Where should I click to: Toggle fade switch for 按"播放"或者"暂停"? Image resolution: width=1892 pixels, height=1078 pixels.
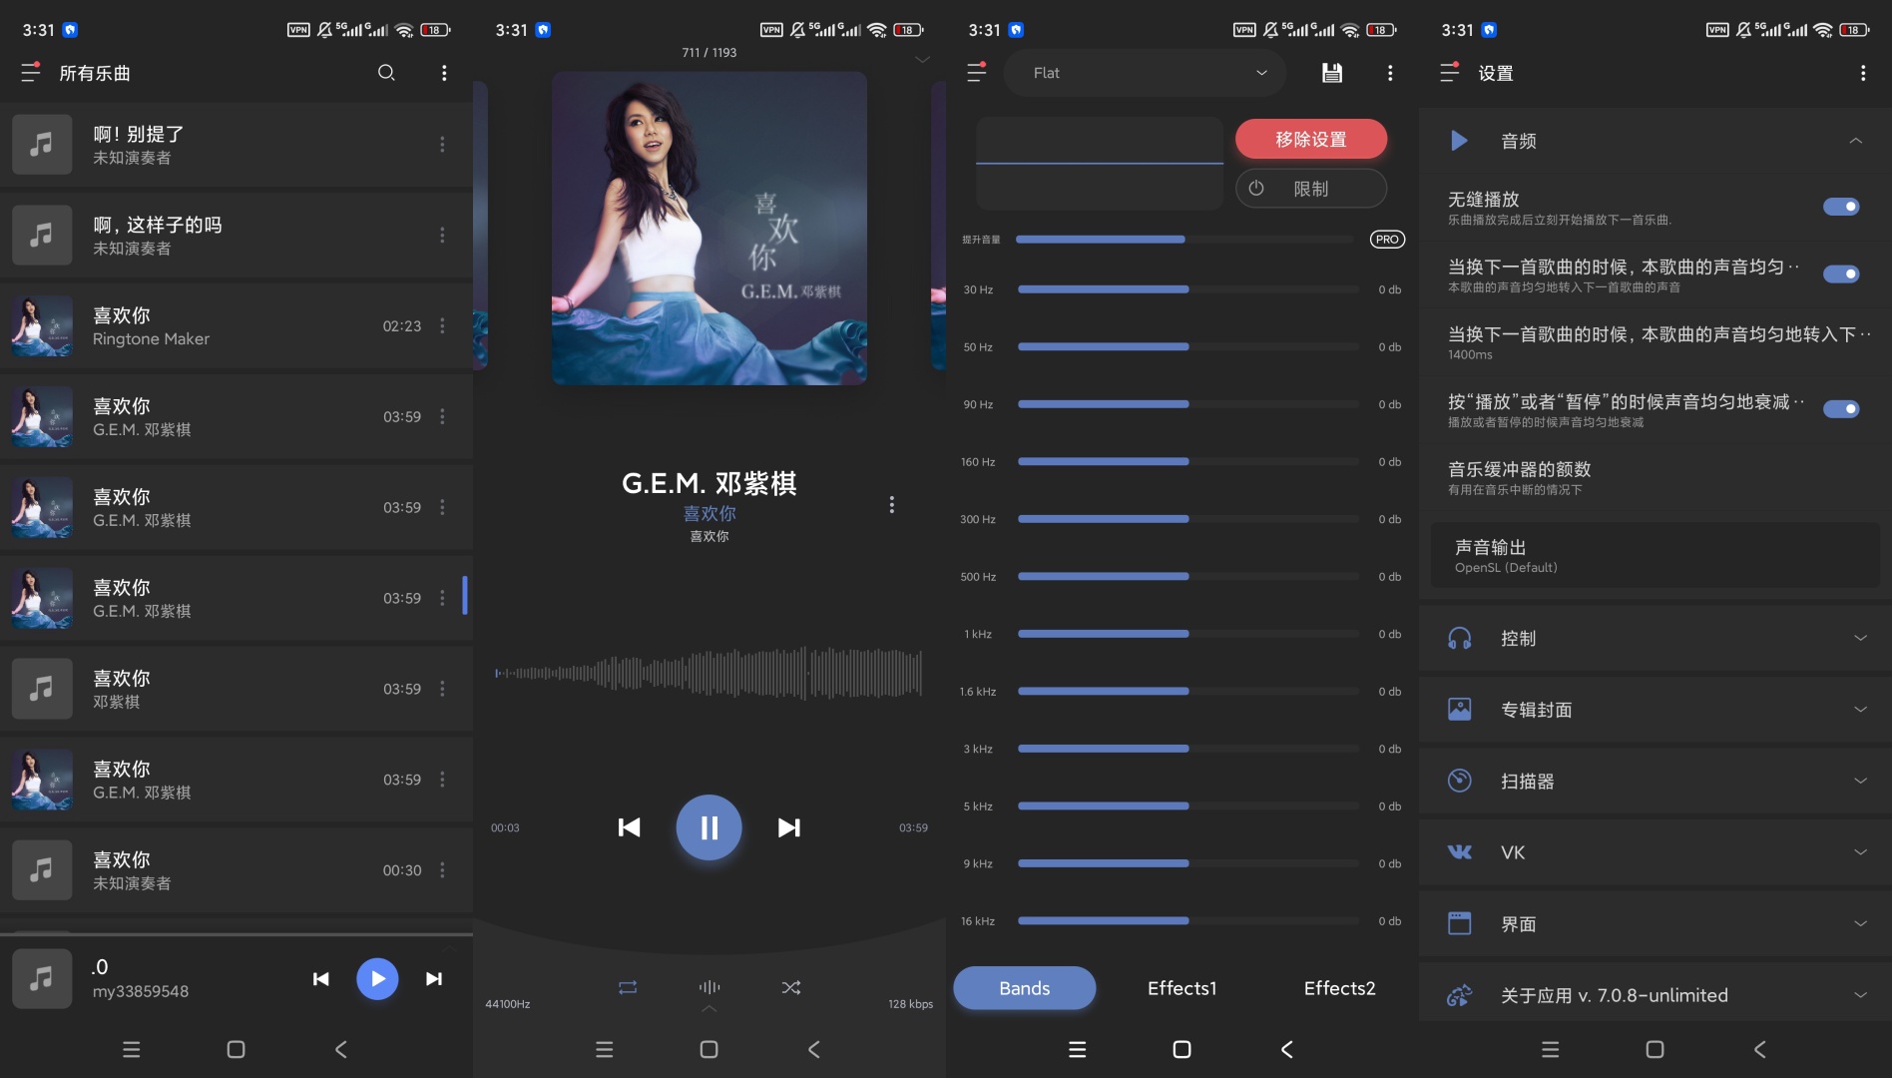1841,409
